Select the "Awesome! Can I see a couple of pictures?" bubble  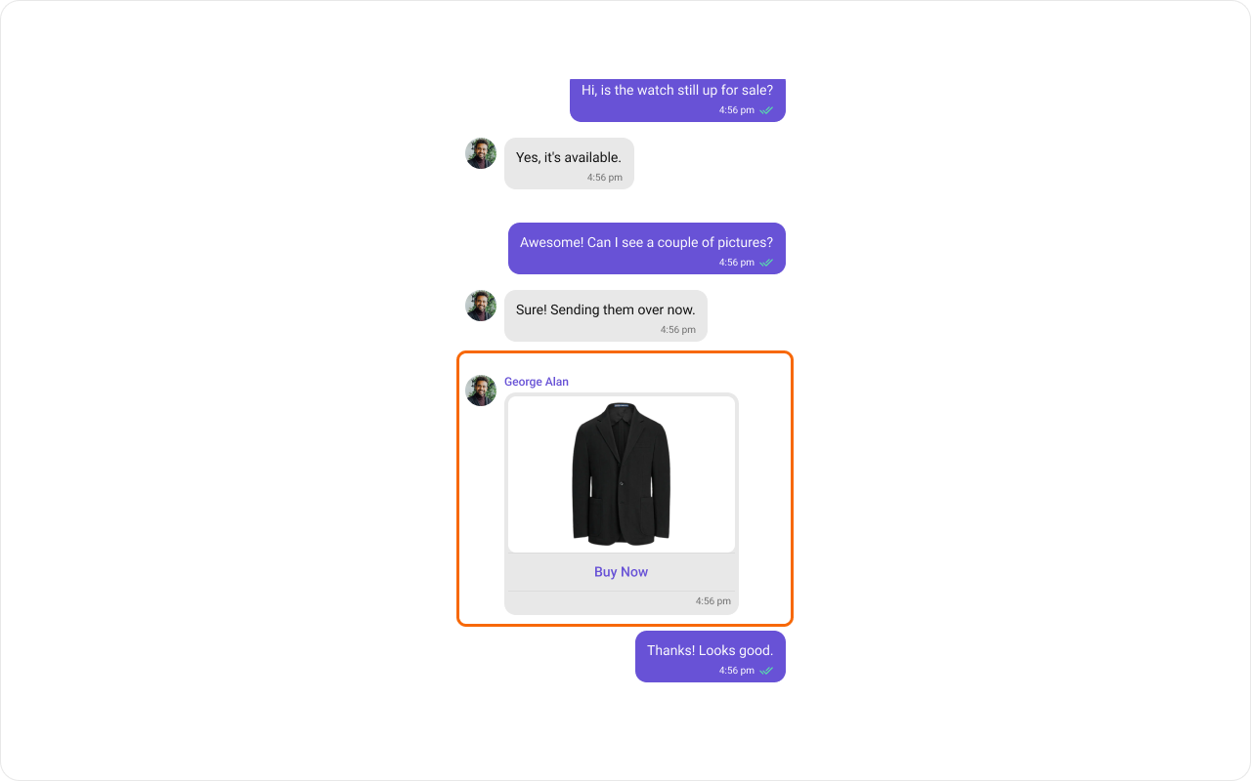[647, 248]
